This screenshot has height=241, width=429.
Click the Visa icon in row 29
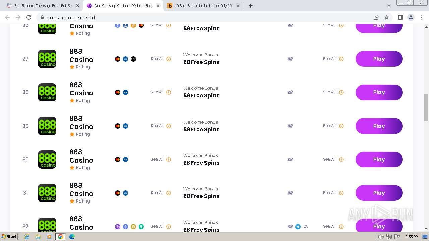tap(125, 126)
